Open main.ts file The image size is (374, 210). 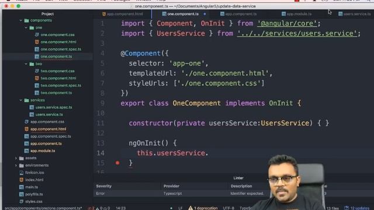point(32,187)
